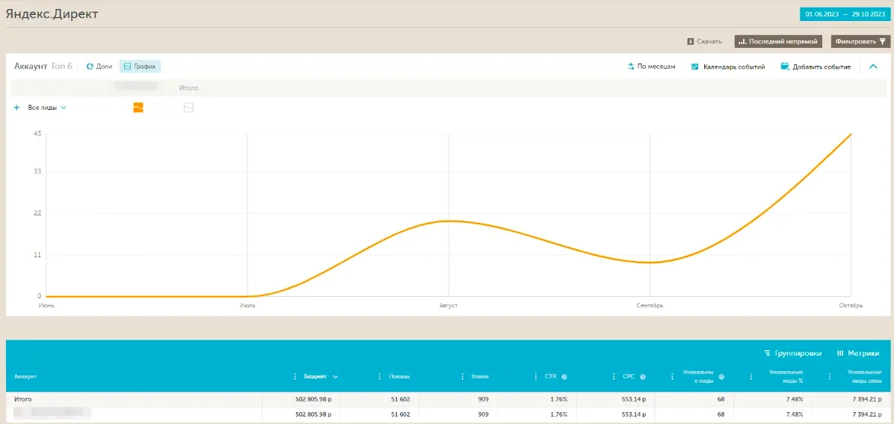894x424 pixels.
Task: Open the Календарь событий calendar icon
Action: 695,67
